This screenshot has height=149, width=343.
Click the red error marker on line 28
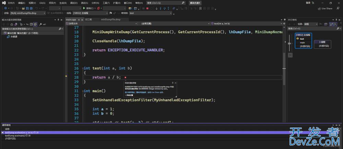[125, 77]
